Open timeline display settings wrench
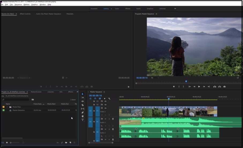Image resolution: width=243 pixels, height=148 pixels. click(x=109, y=99)
